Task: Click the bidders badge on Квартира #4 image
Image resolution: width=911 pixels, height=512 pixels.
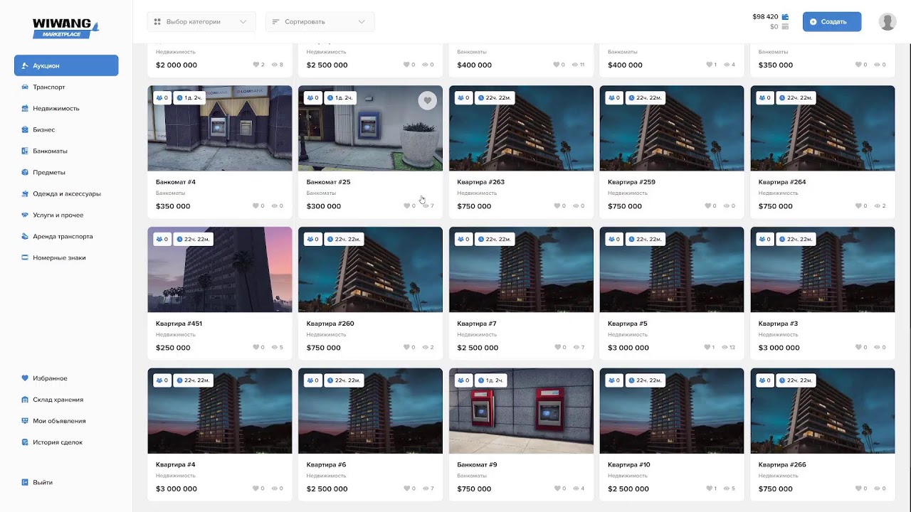Action: (x=162, y=380)
